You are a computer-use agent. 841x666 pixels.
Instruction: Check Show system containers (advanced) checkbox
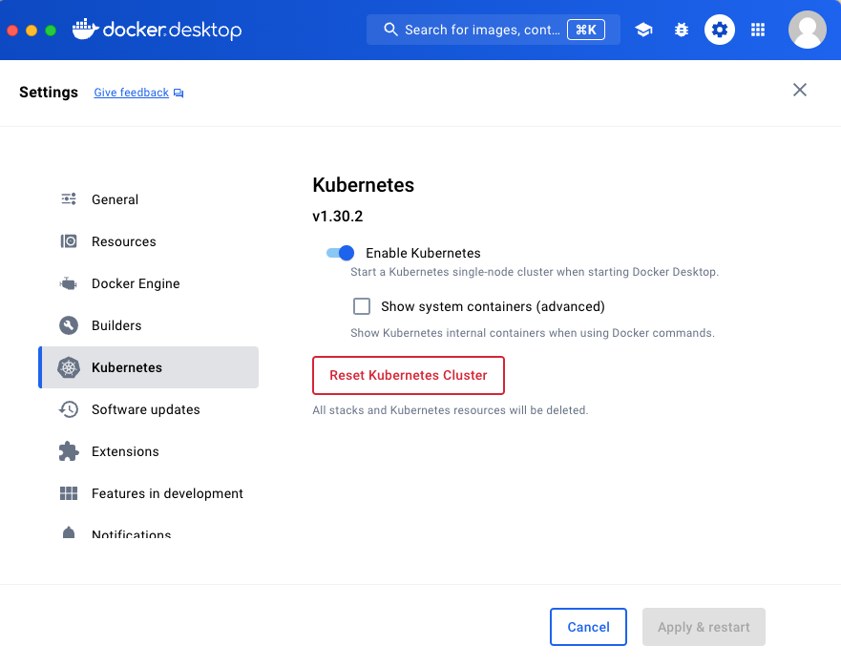coord(362,306)
